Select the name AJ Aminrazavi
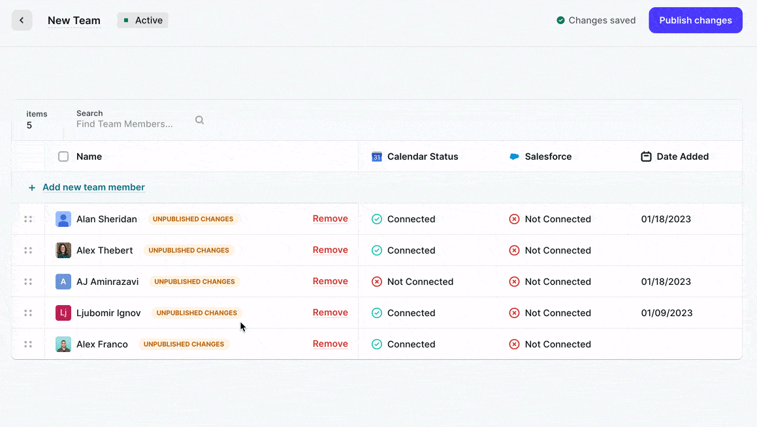757x427 pixels. pos(107,282)
